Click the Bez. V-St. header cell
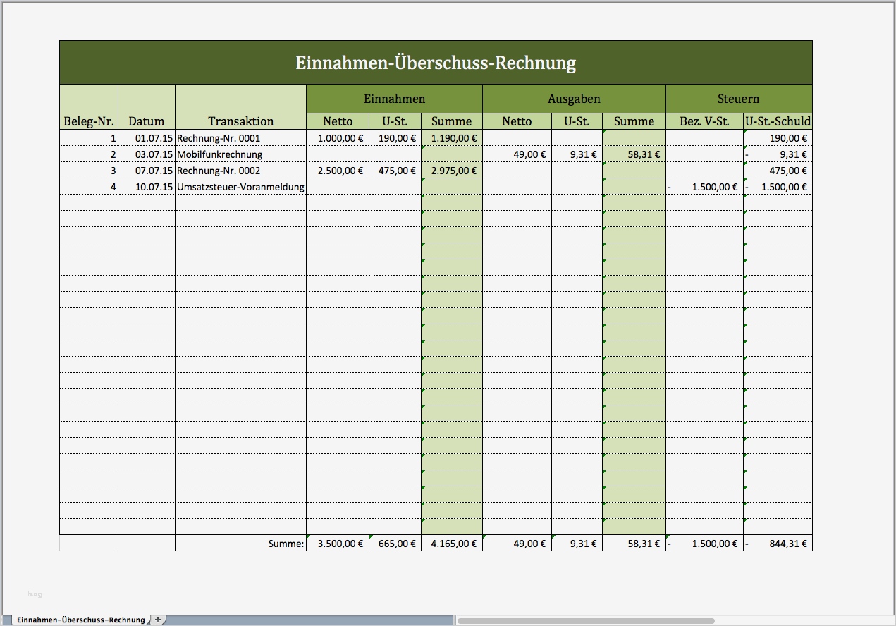 (704, 121)
